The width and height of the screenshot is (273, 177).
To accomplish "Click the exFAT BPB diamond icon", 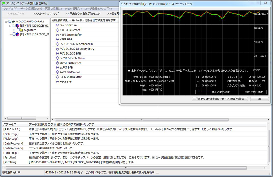I will 57,67.
